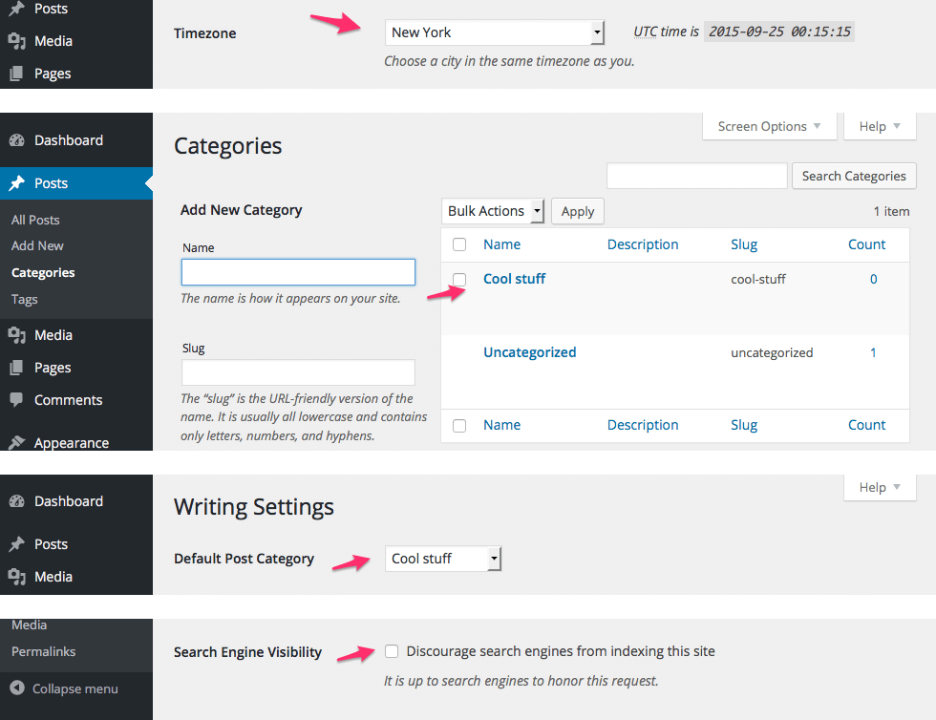Open the Uncategorized category link
The image size is (936, 720).
click(529, 352)
